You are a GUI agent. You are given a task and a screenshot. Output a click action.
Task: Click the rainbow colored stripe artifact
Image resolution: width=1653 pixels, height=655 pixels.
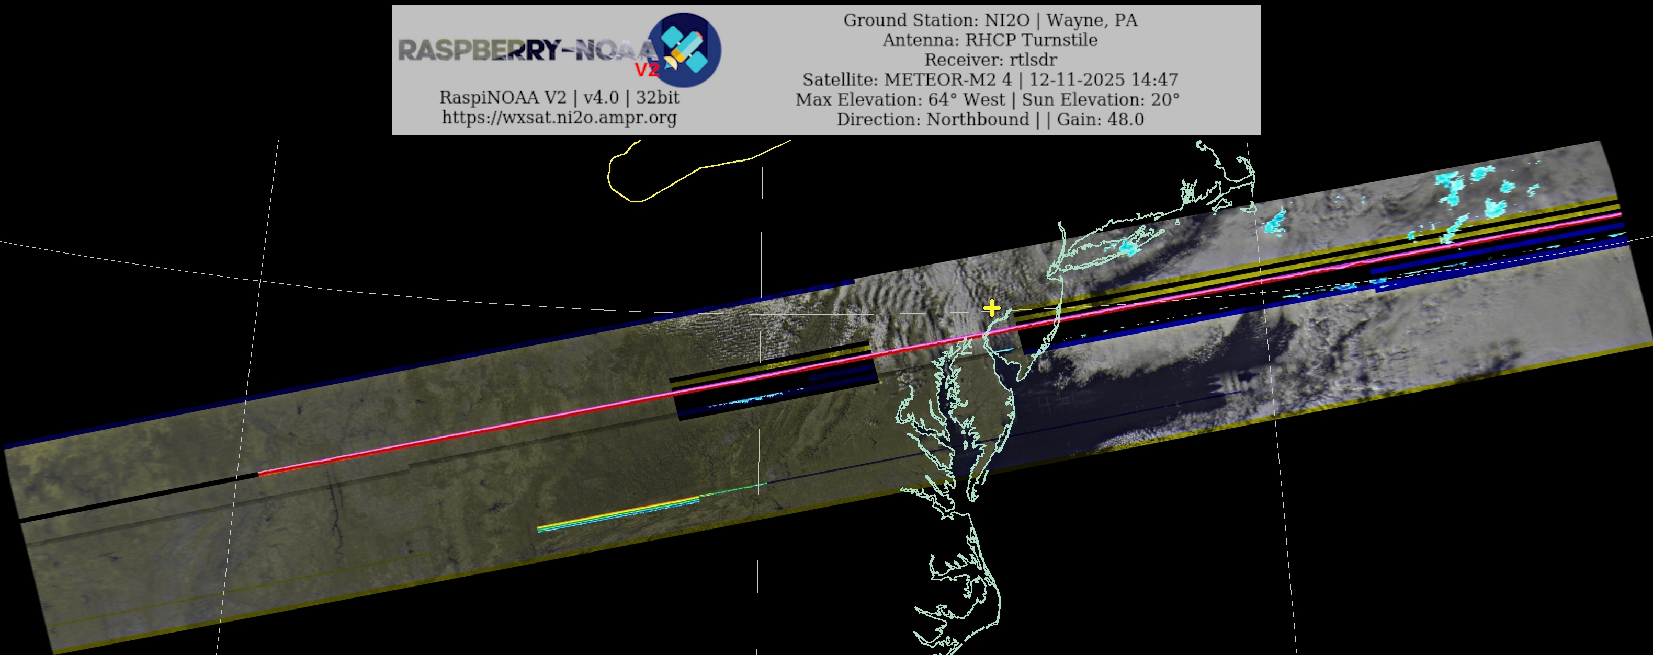619,515
